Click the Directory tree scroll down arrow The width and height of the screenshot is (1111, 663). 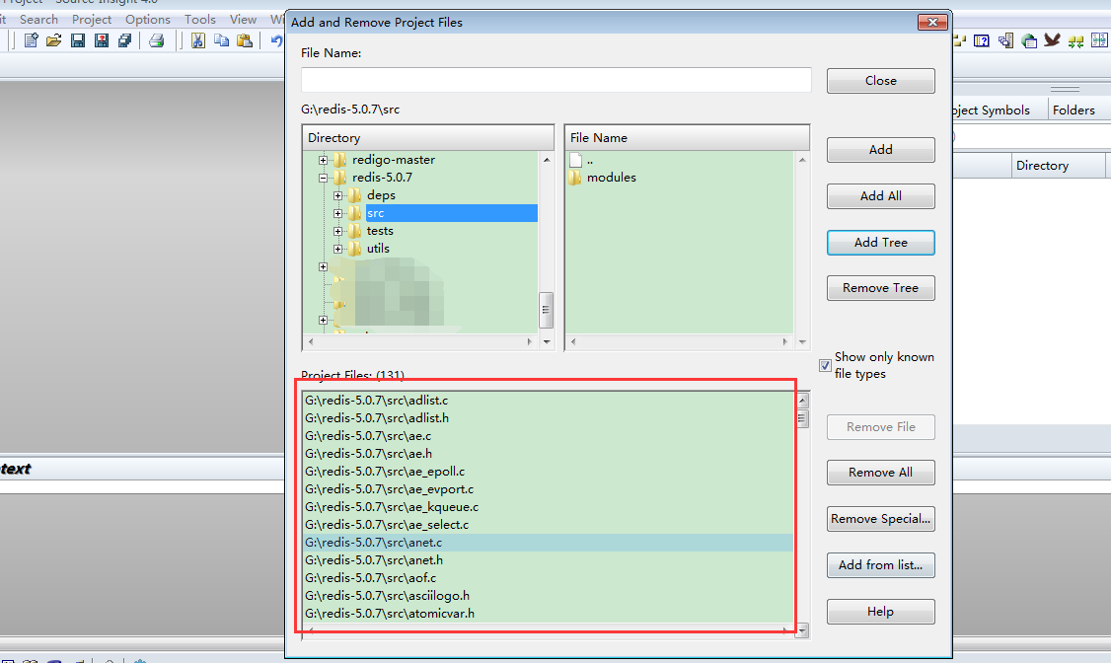click(x=547, y=341)
